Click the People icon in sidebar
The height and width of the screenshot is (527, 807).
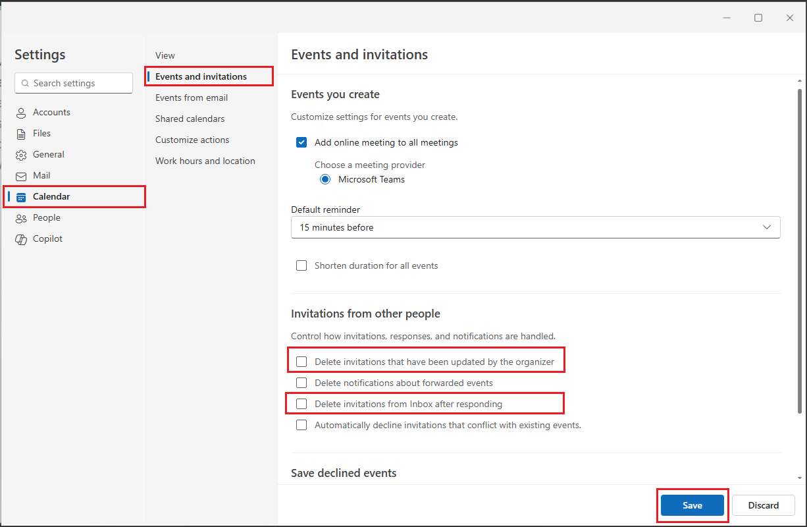click(22, 218)
